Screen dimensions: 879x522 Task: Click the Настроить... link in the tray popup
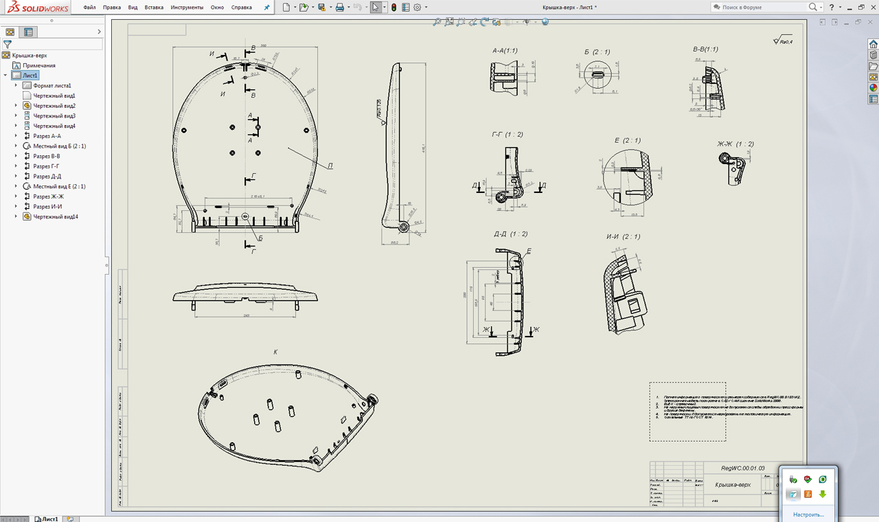click(x=808, y=513)
